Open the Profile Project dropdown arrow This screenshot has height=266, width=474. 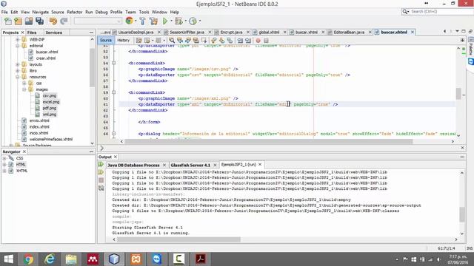pyautogui.click(x=200, y=21)
